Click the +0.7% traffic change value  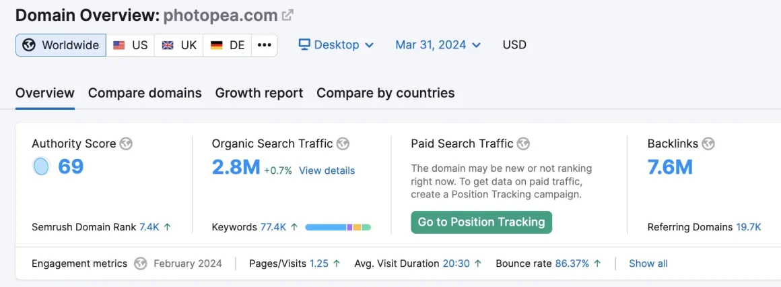click(278, 170)
